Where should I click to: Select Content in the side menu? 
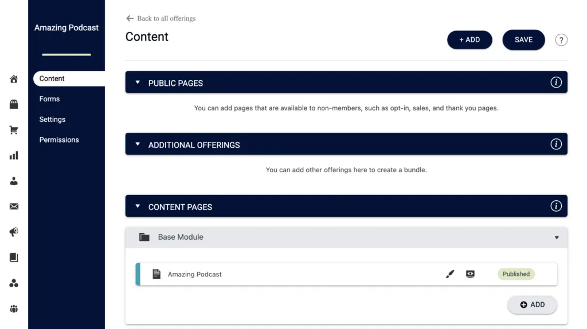69,78
